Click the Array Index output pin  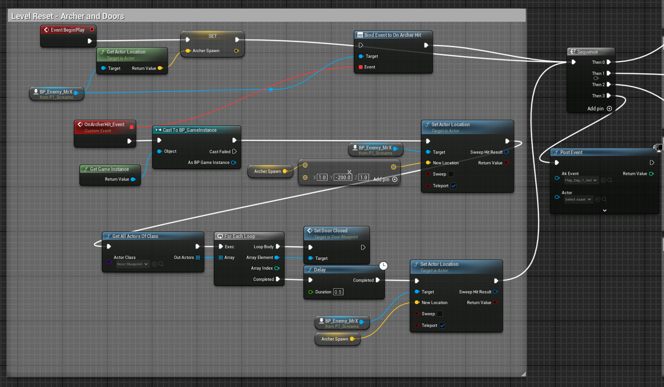(x=277, y=268)
